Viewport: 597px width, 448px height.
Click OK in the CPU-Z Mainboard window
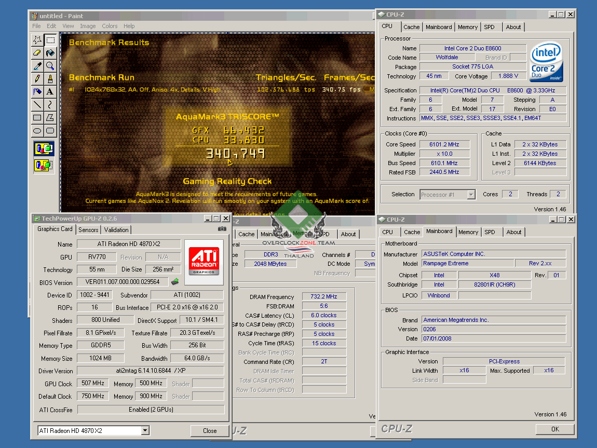[x=555, y=429]
